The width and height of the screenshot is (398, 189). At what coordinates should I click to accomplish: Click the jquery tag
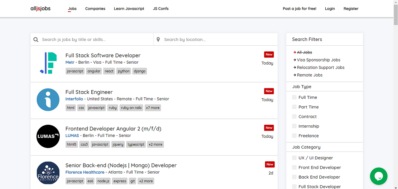pos(118,145)
